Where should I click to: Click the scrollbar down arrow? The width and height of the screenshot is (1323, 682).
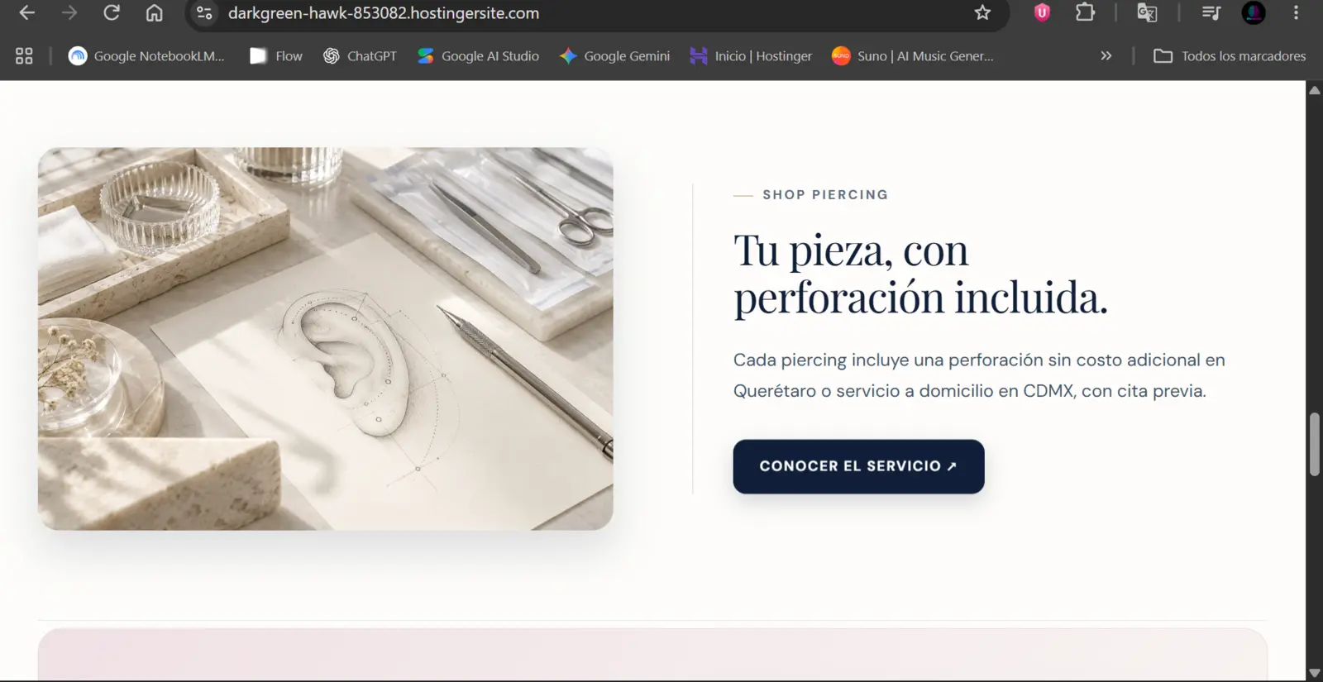[x=1315, y=673]
